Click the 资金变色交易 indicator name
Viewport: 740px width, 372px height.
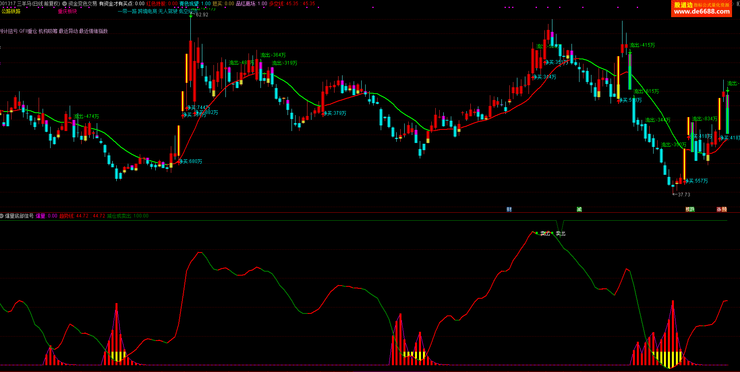82,4
